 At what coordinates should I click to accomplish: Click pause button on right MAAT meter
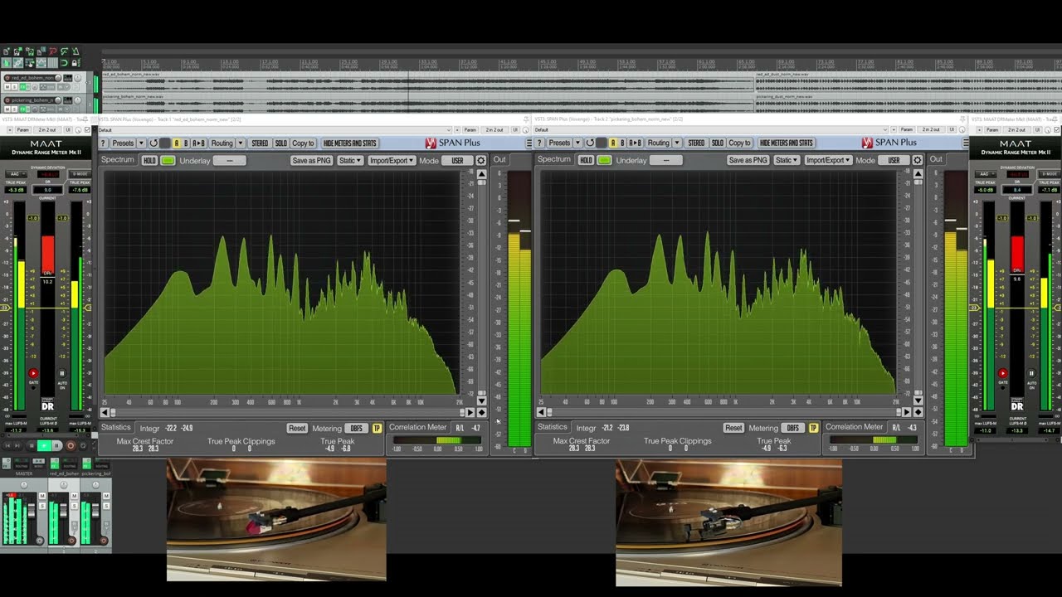pyautogui.click(x=1031, y=373)
